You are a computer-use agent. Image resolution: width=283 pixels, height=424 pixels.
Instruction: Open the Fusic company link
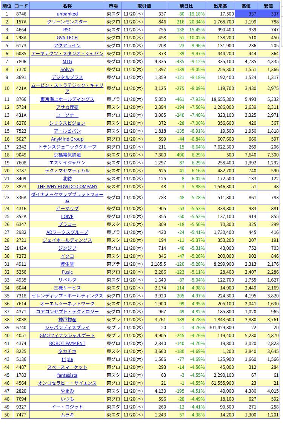click(67, 272)
